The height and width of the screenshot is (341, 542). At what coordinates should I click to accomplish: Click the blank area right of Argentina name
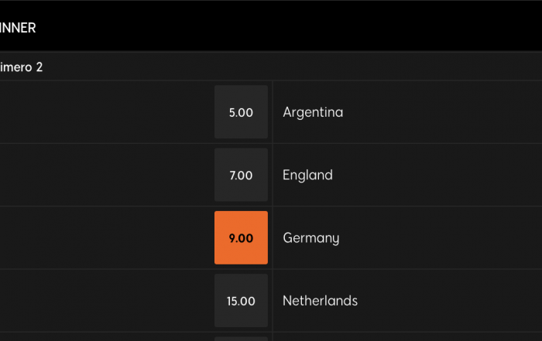[x=443, y=112]
